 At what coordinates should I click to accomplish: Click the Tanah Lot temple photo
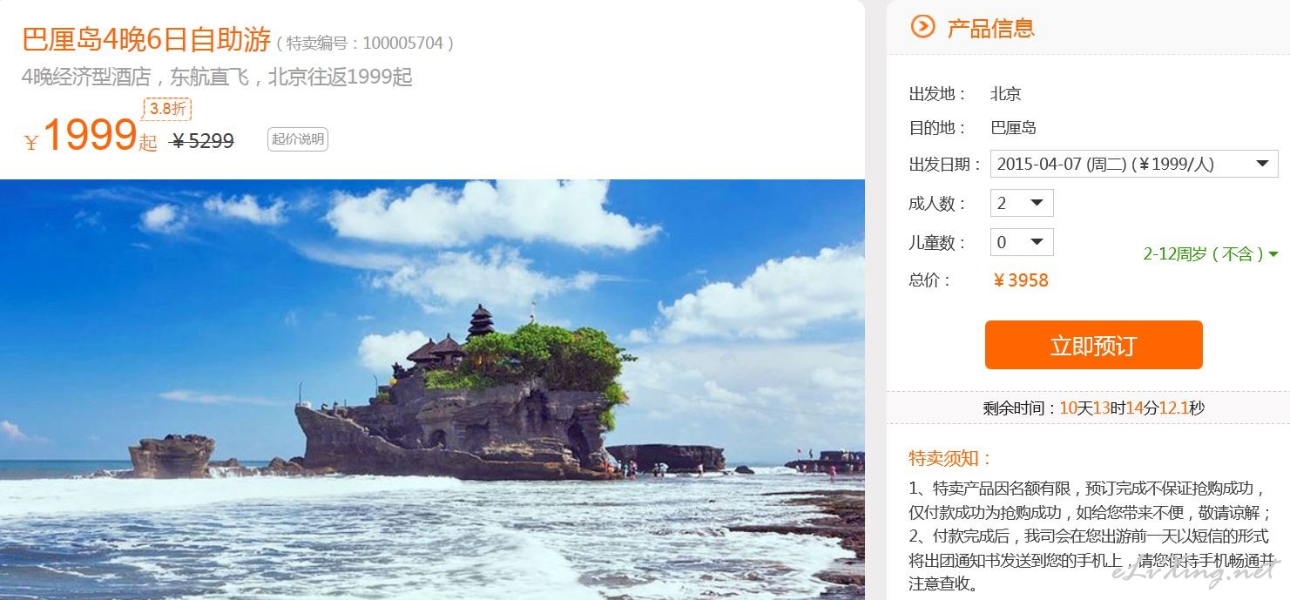(432, 389)
